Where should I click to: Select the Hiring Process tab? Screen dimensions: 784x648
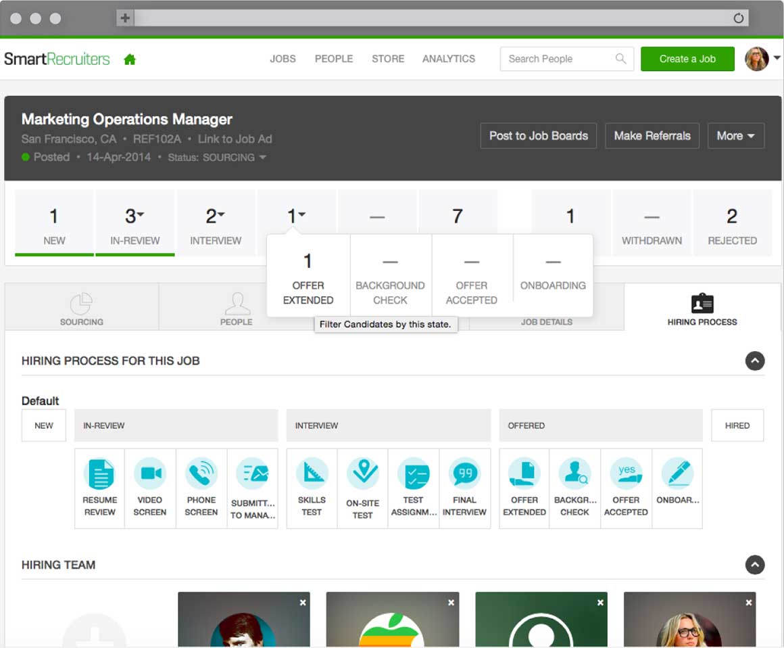click(x=702, y=306)
